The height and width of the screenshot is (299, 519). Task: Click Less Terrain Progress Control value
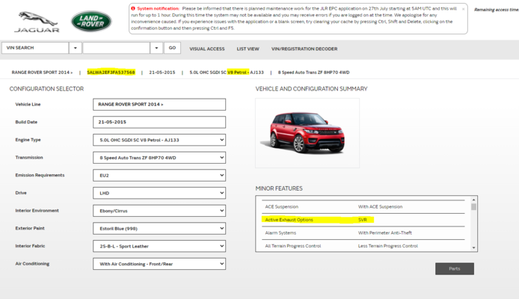pyautogui.click(x=388, y=246)
